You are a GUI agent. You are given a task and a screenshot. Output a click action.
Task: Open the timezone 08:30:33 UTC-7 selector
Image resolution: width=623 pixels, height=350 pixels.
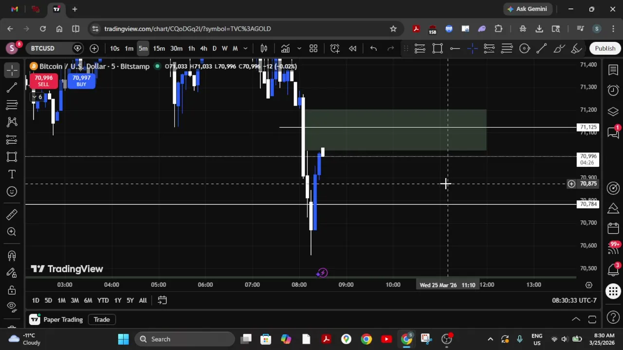pos(574,300)
